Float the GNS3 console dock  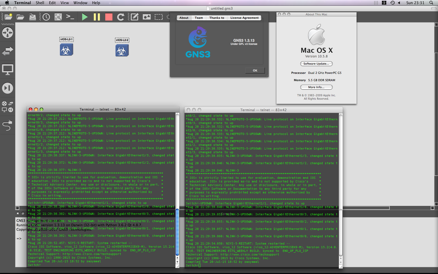pos(23,213)
